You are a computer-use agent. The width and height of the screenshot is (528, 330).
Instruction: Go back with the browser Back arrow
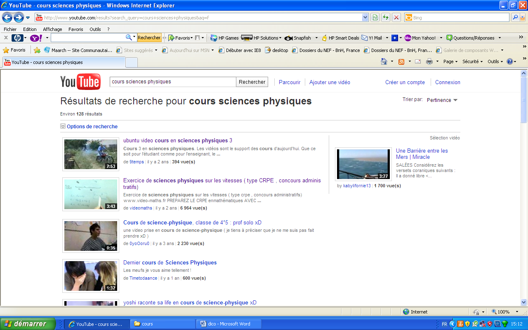pos(7,18)
